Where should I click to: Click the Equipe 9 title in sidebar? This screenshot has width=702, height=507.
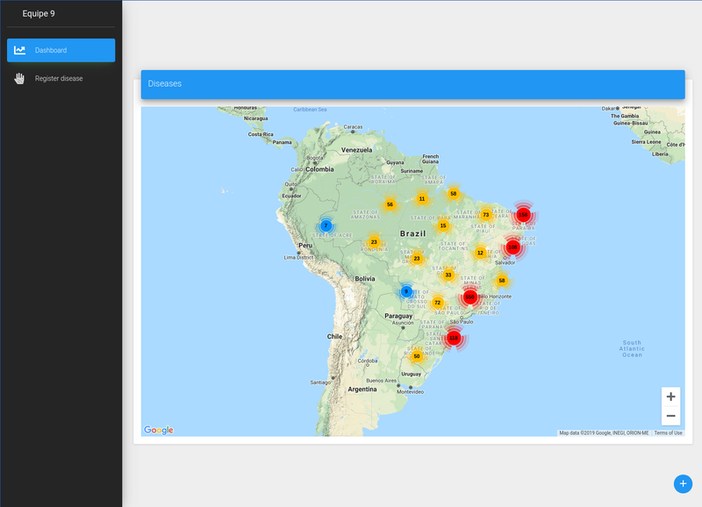click(x=39, y=13)
